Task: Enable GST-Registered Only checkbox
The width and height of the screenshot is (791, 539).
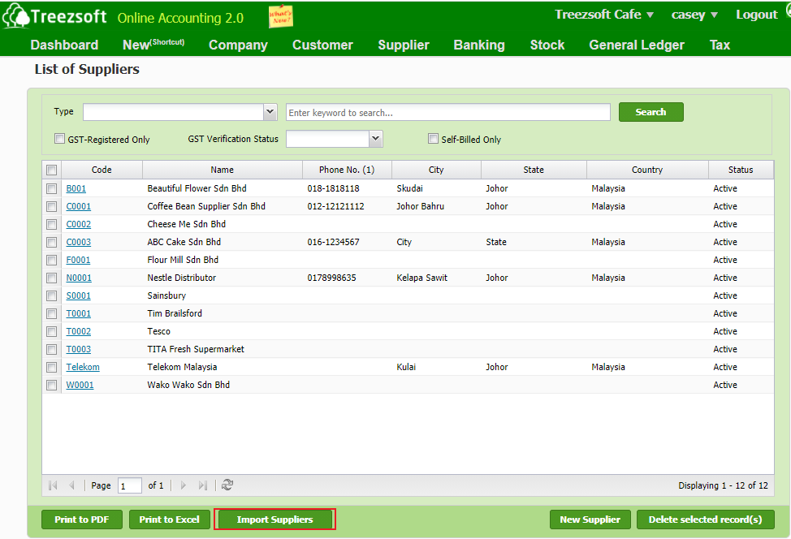Action: click(x=59, y=139)
